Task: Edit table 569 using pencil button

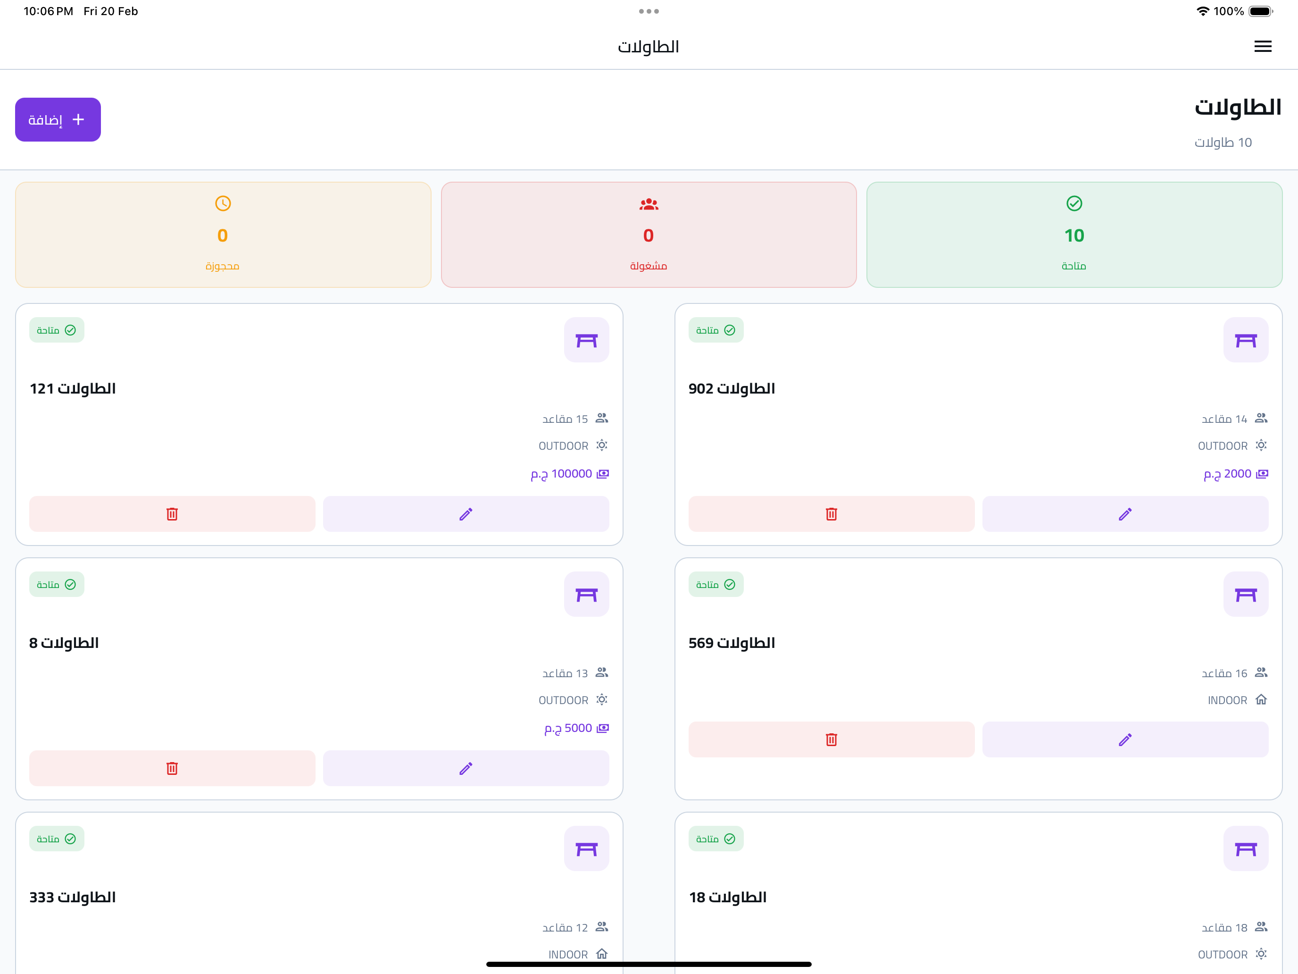Action: pos(1125,739)
